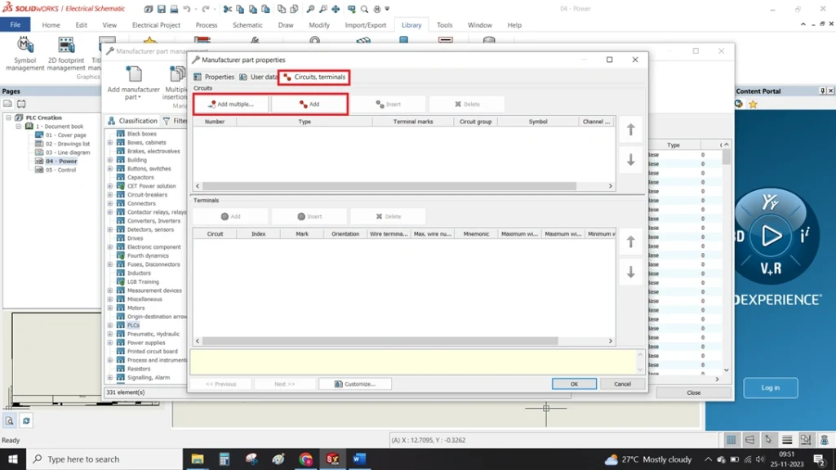This screenshot has width=836, height=470.
Task: Click Add multiple circuits button
Action: [x=231, y=104]
